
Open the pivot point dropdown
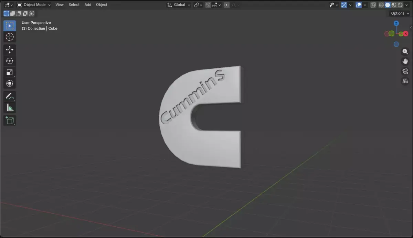[x=198, y=5]
